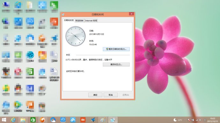Close the 日期和时间 dialog window
Screen dimensions: 220x123
pos(131,14)
